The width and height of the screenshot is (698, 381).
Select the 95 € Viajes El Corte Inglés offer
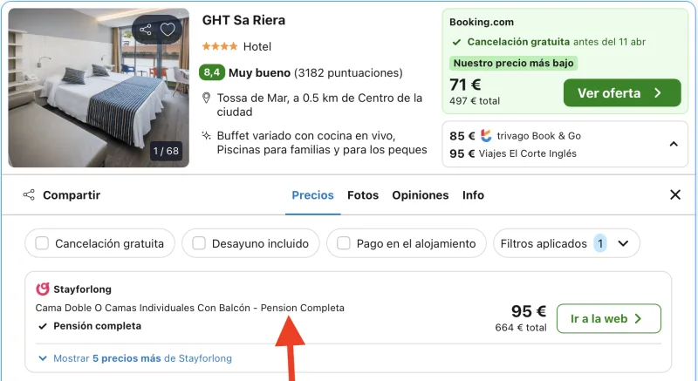[513, 153]
